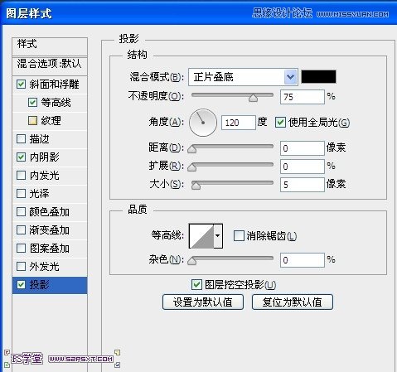The width and height of the screenshot is (397, 372).
Task: Enable the 光泽 checkbox
Action: pos(22,194)
